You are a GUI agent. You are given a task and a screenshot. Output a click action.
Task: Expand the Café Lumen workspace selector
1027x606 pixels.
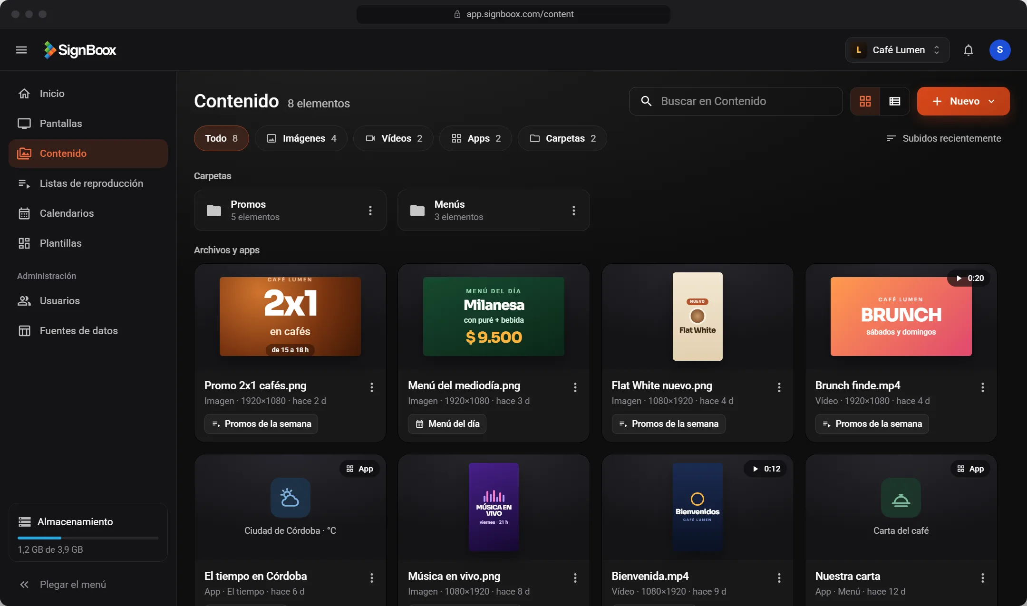pyautogui.click(x=897, y=50)
